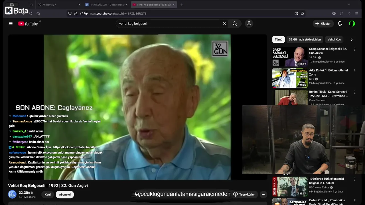Click the video title "Vehbi Koç Belgeseli | 1992"
Viewport: 365px width, 205px height.
tap(48, 186)
